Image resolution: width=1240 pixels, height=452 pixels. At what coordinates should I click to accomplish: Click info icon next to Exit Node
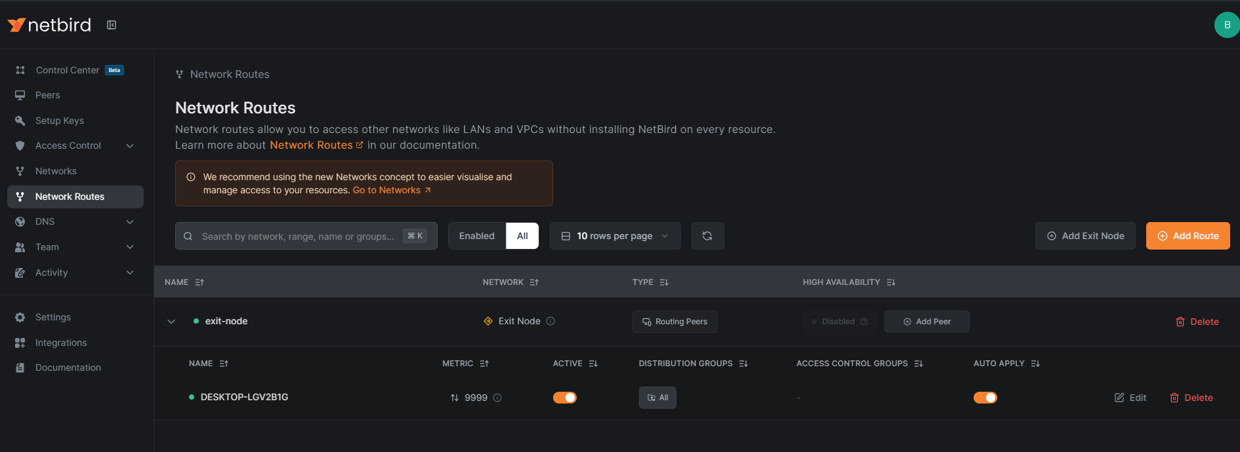[550, 321]
